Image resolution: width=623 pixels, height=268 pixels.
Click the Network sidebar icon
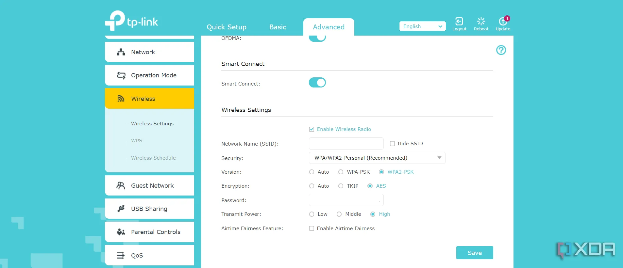tap(121, 52)
